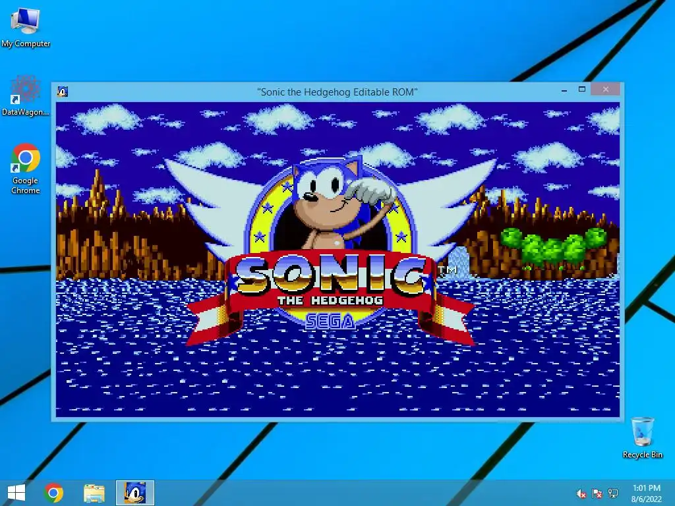Select the DataWagon desktop shortcut

[x=26, y=96]
